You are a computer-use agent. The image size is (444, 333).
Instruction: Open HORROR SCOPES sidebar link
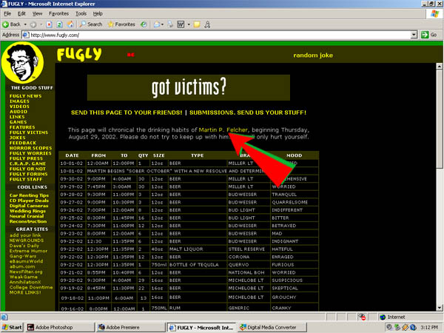[30, 148]
